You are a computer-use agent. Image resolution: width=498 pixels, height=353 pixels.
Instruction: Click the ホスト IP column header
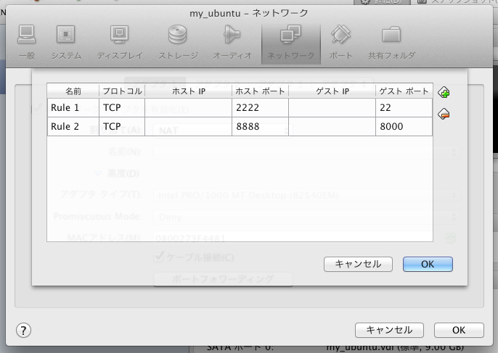(188, 91)
